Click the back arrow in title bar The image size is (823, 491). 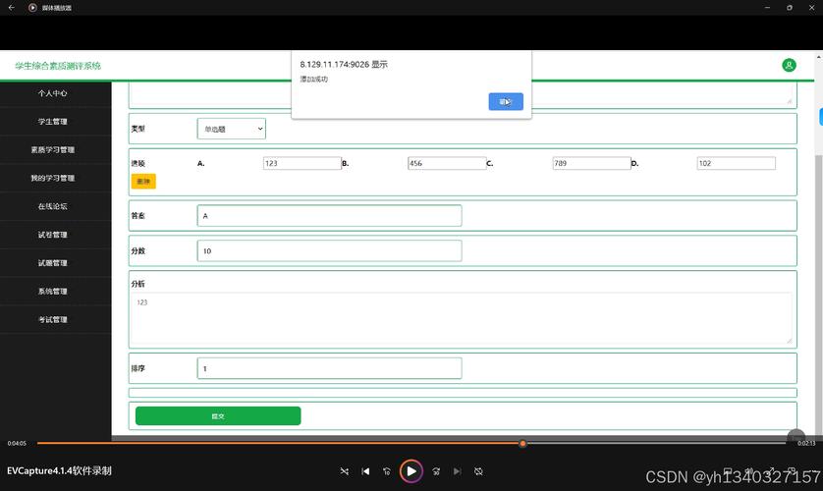[12, 8]
